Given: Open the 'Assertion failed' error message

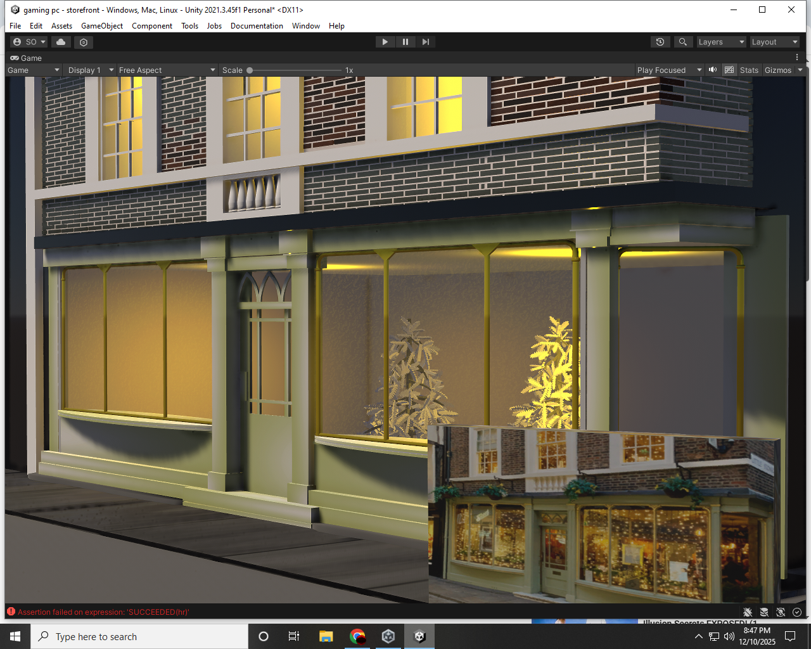Looking at the screenshot, I should tap(103, 612).
